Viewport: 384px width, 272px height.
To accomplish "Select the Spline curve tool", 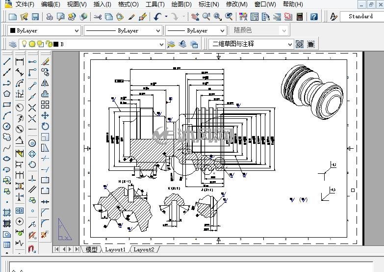I will pos(7,148).
